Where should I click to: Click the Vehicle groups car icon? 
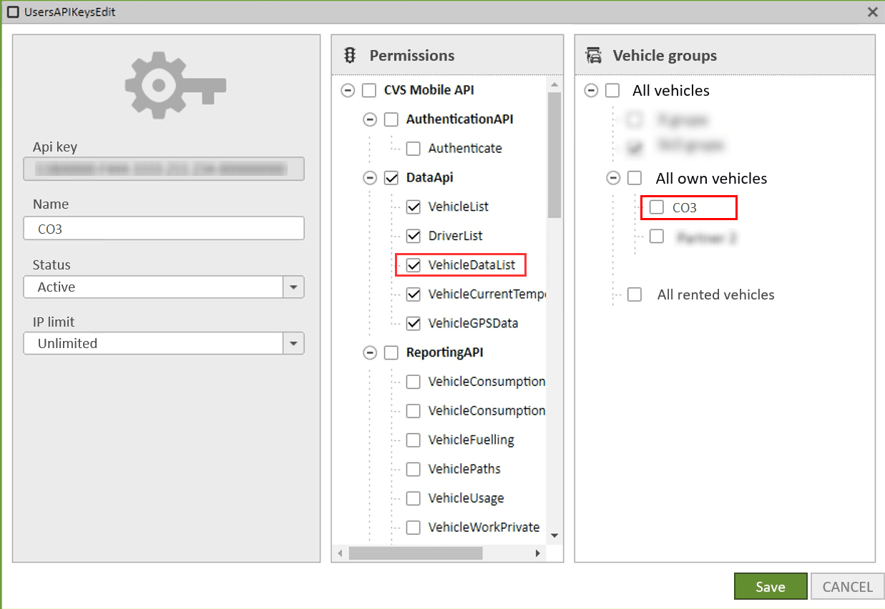pos(594,56)
